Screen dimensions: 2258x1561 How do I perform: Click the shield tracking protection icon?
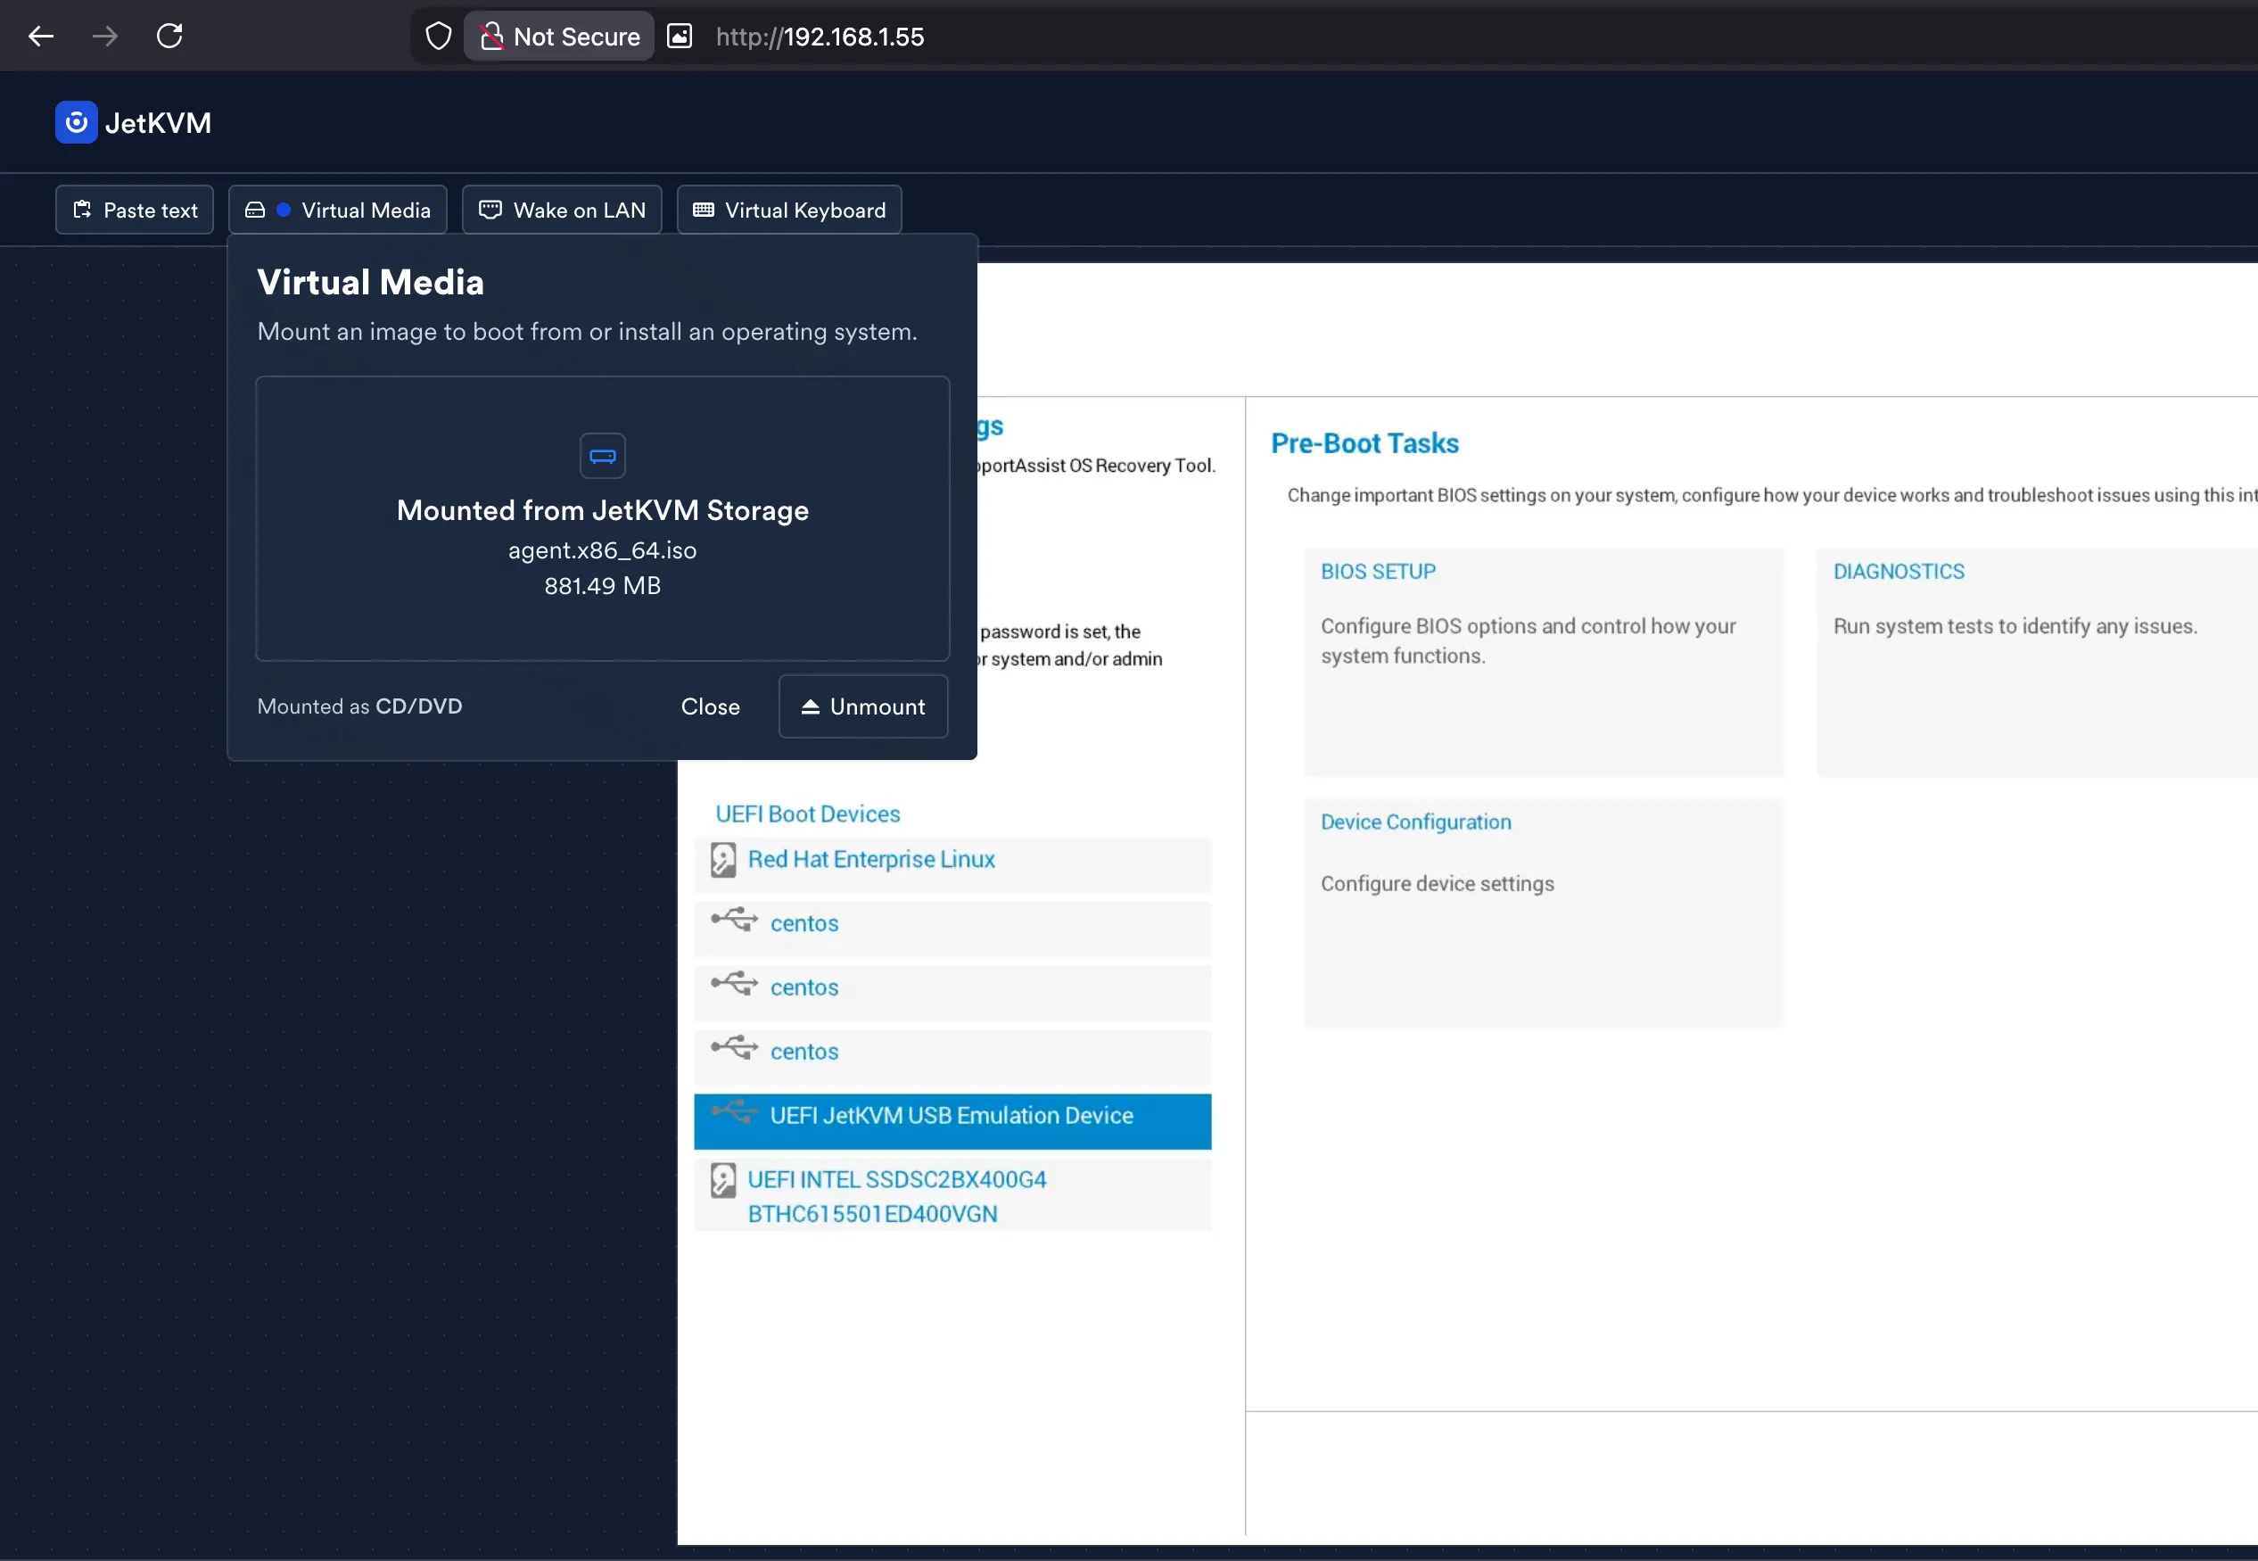pyautogui.click(x=438, y=37)
